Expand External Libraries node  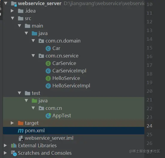(x=5, y=145)
